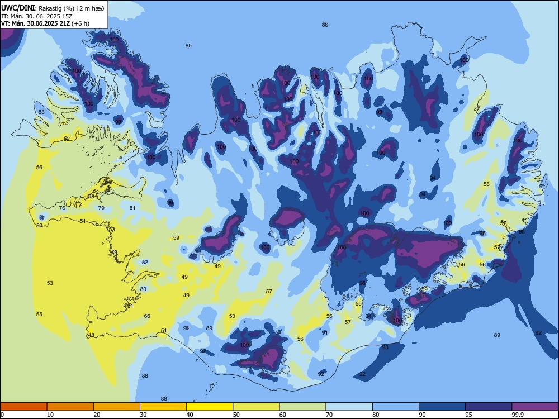Image resolution: width=559 pixels, height=419 pixels.
Task: Select the map value '76' on Snæfellsnes
Action: click(62, 208)
